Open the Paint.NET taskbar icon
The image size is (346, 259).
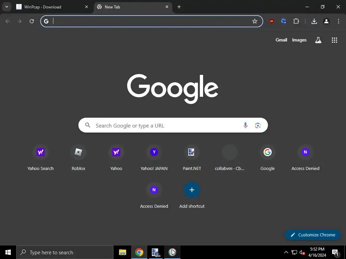pyautogui.click(x=155, y=252)
